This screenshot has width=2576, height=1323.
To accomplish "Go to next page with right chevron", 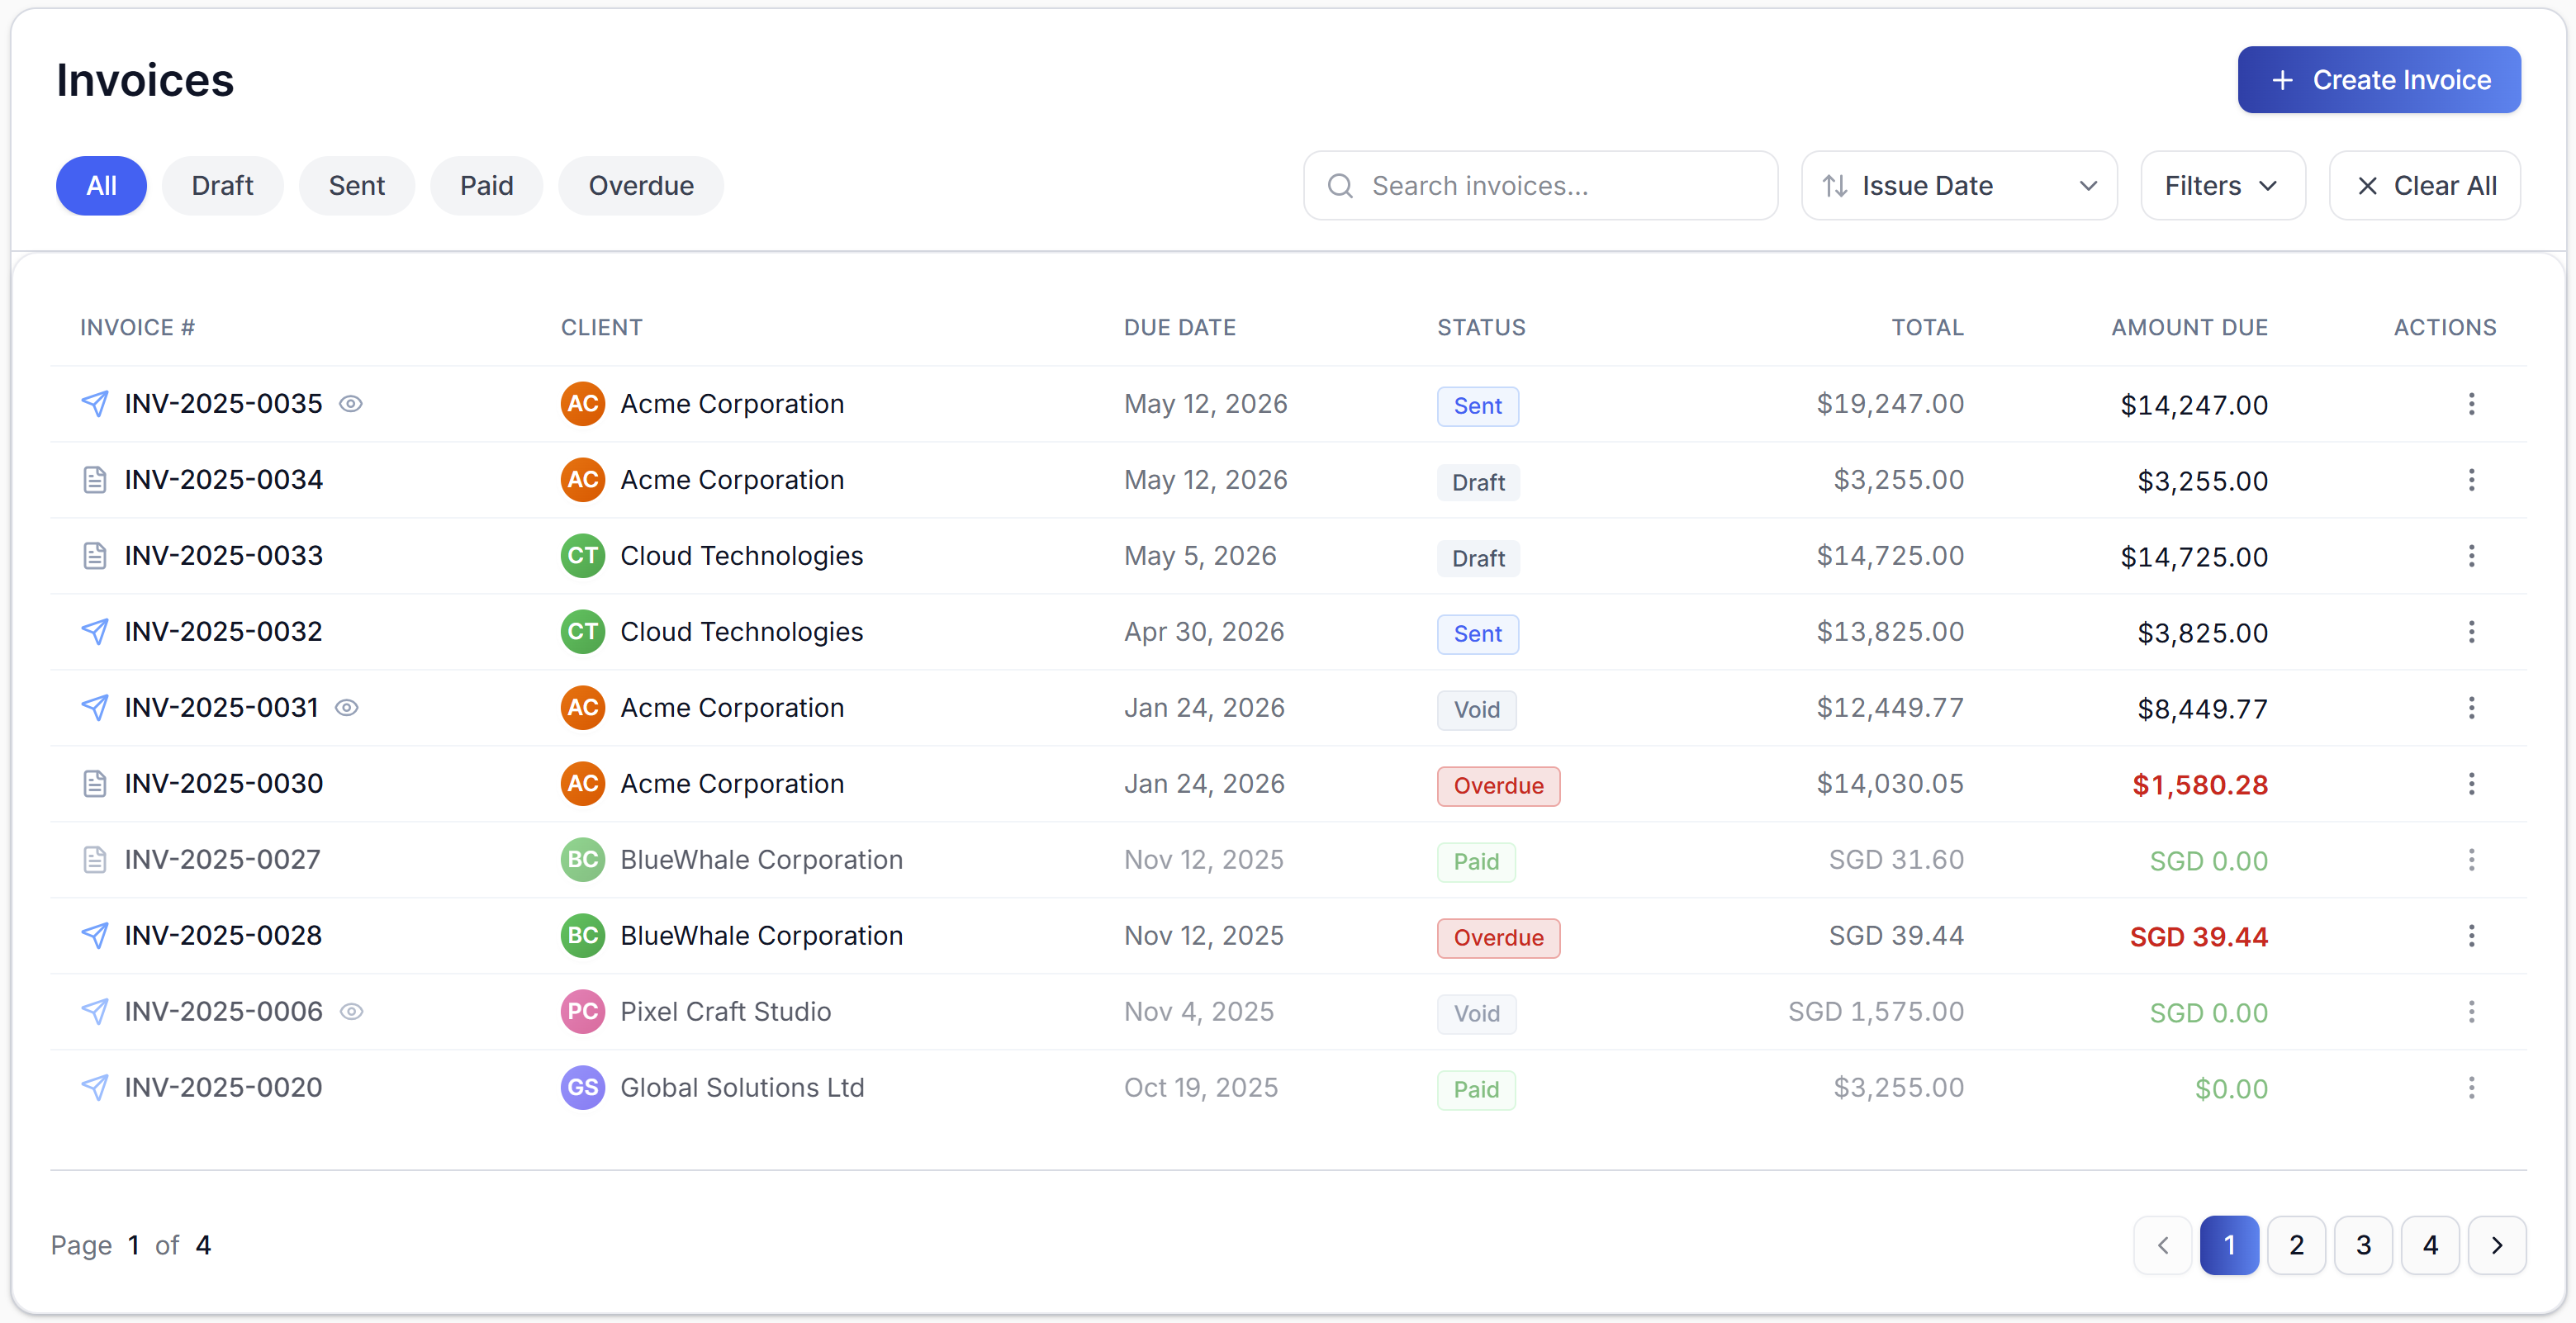I will tap(2498, 1246).
